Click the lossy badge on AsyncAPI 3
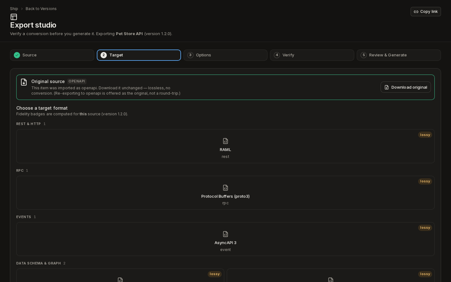Viewport: 451px width, 282px height. tap(425, 228)
